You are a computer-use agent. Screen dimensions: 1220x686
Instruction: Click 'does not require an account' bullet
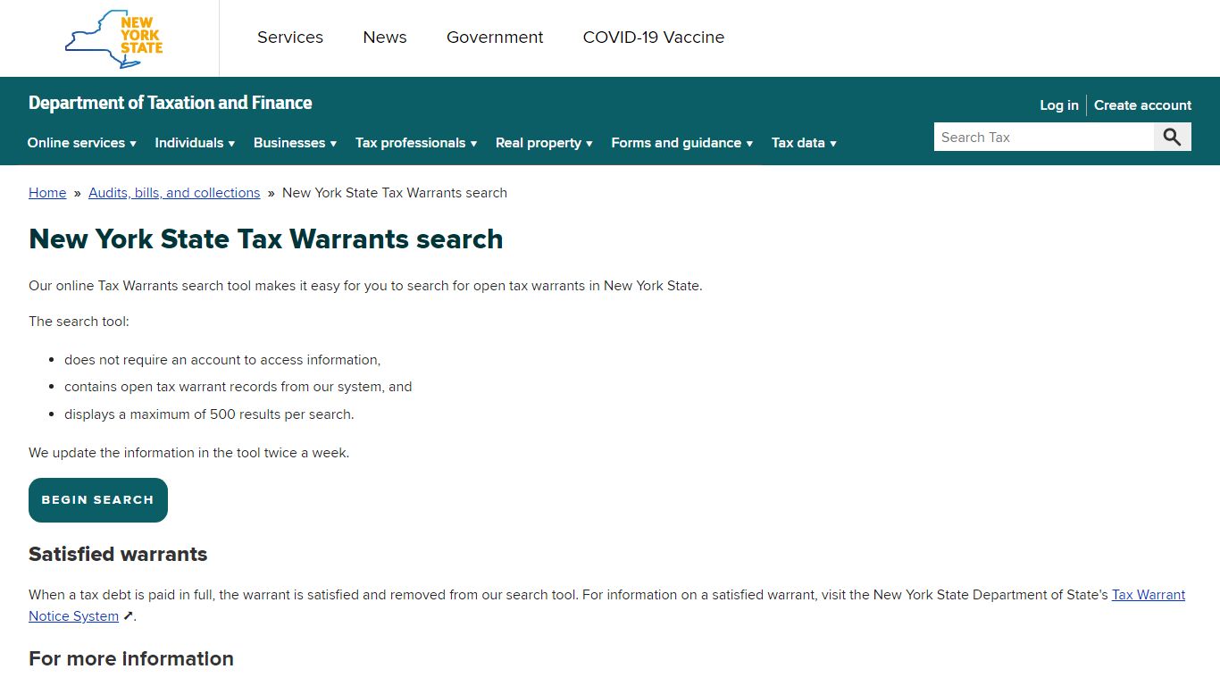(222, 360)
